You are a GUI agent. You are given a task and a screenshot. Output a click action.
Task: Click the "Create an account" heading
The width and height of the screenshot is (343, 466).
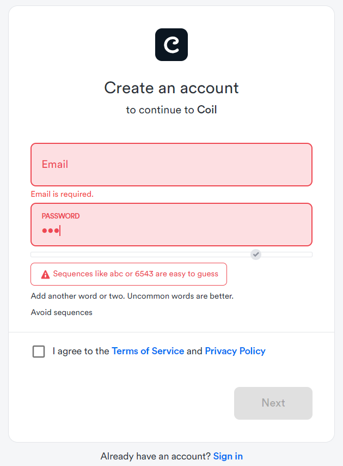point(171,88)
